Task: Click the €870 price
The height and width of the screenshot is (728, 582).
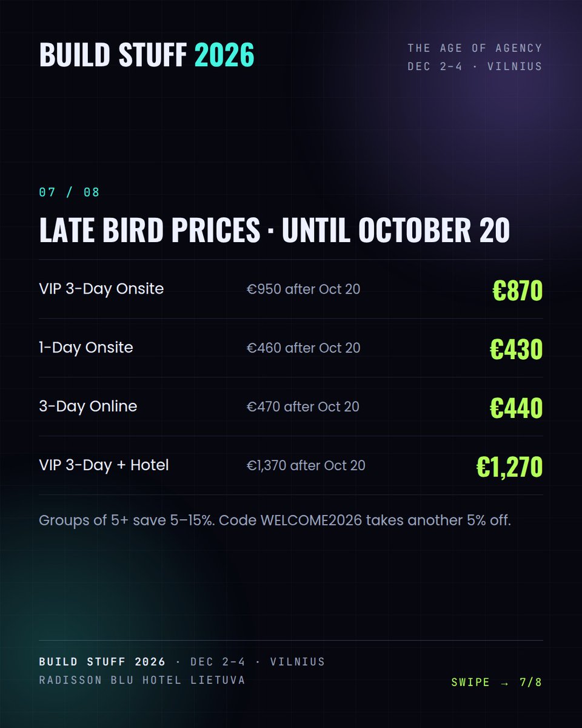Action: pos(517,291)
